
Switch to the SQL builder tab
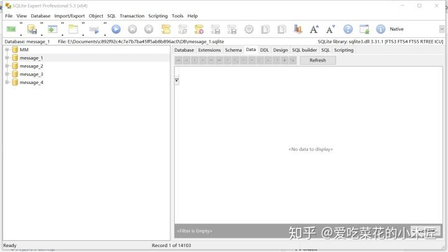click(304, 50)
